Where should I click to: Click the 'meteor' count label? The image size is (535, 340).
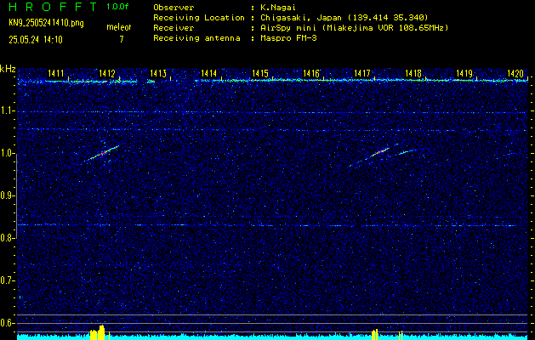119,27
